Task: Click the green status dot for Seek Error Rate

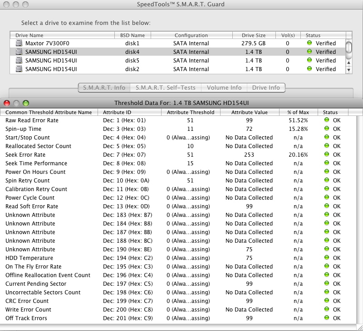Action: click(327, 154)
